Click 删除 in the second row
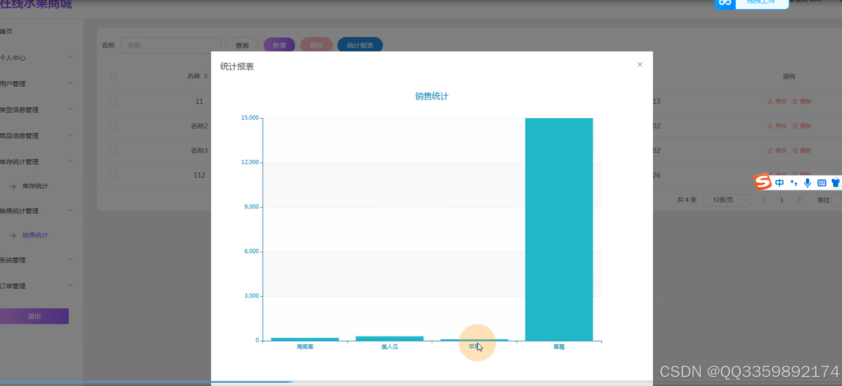The width and height of the screenshot is (842, 386). point(802,126)
